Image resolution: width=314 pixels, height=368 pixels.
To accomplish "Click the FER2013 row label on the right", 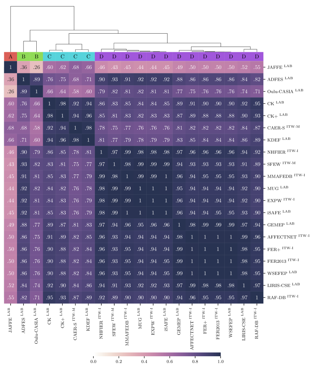I will 283,261.
